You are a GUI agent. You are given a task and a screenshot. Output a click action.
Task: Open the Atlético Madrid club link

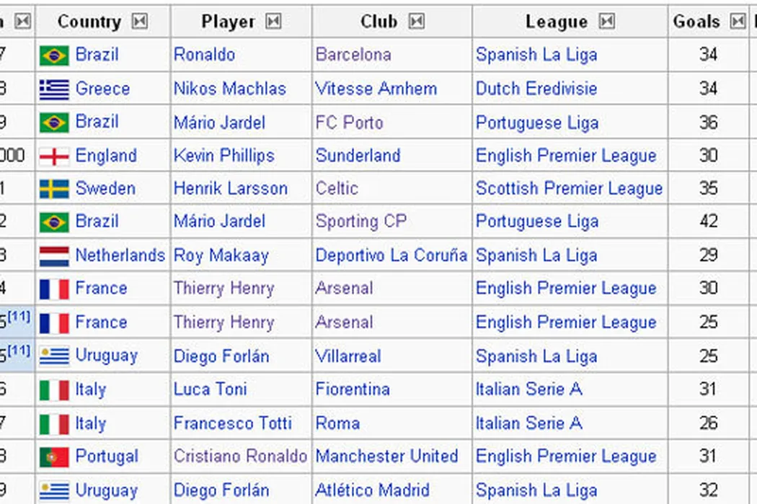373,491
